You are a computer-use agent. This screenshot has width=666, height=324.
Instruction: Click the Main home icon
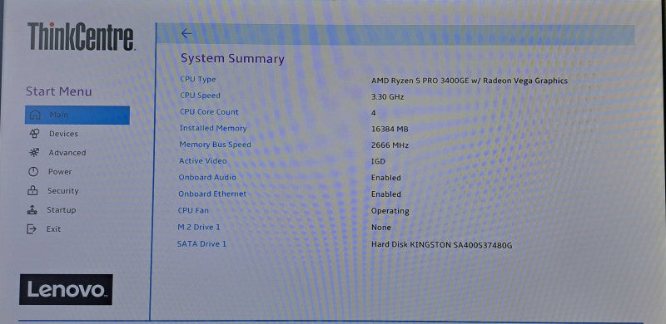[35, 115]
